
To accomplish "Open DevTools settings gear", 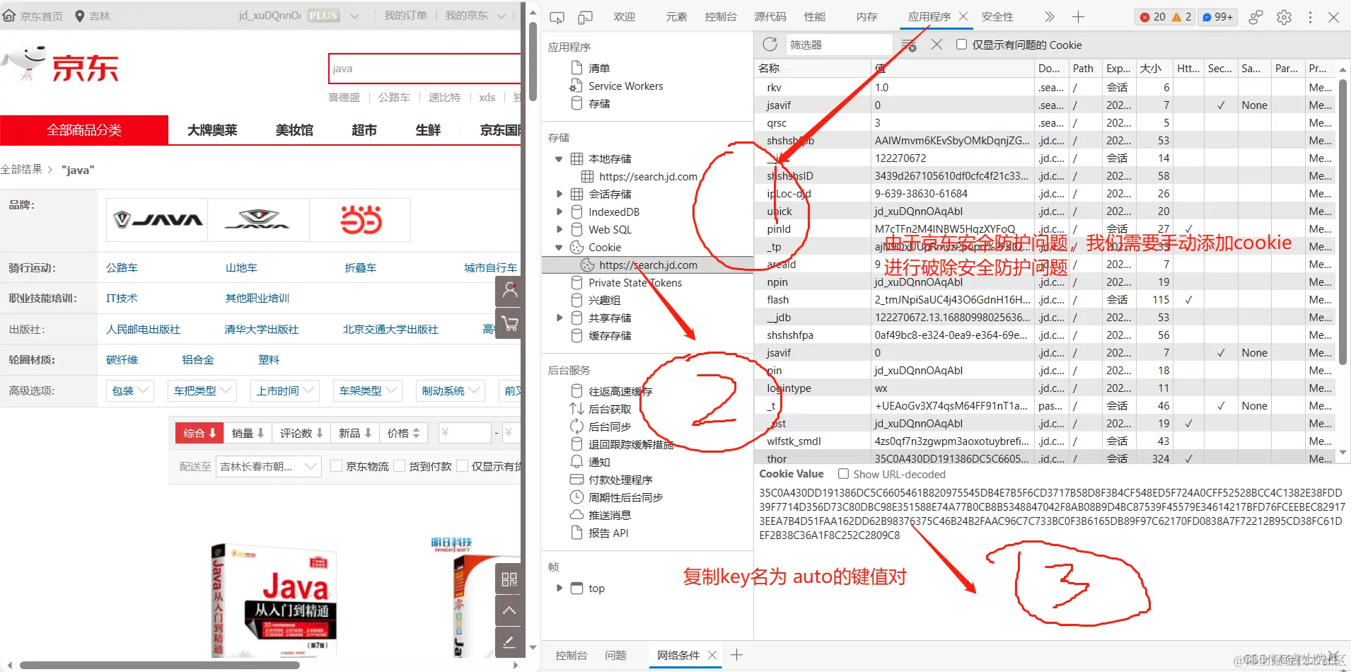I will pyautogui.click(x=1284, y=17).
